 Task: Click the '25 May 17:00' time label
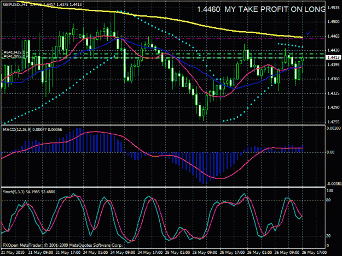[x=232, y=253]
